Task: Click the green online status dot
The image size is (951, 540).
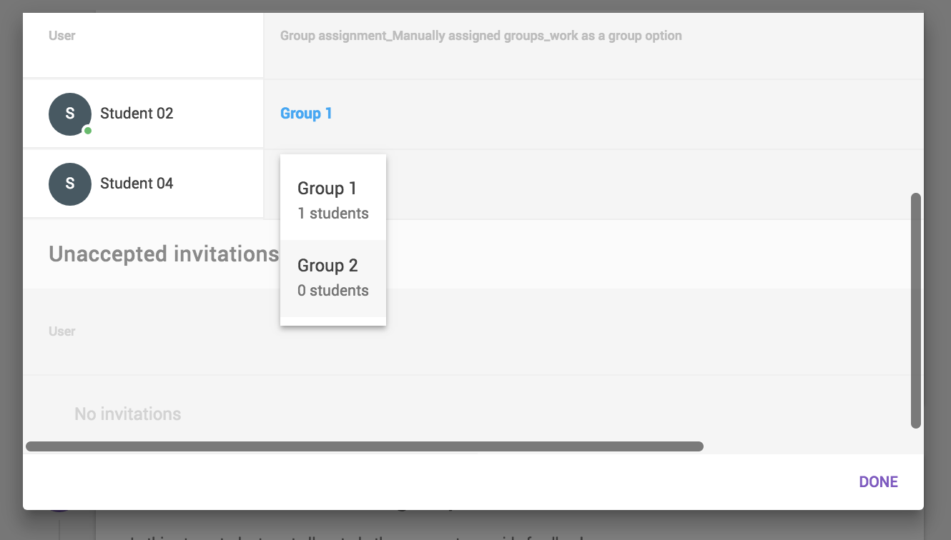Action: (87, 131)
